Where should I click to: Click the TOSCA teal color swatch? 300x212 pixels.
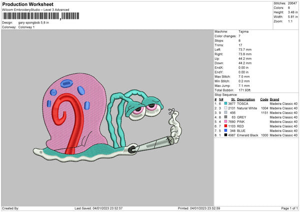tap(226, 103)
